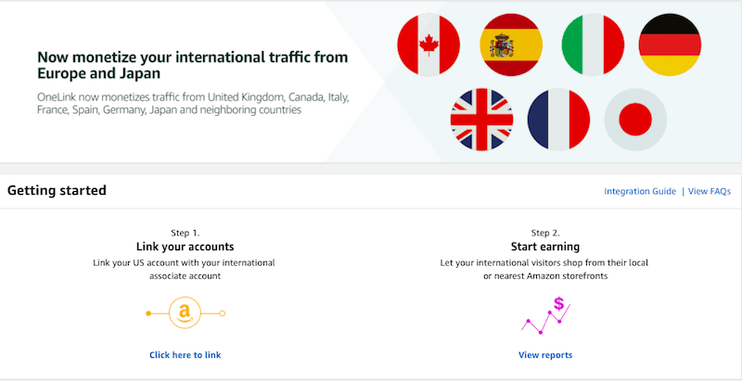Click the "Step 2." label
Screen dimensions: 742x381
(x=545, y=233)
